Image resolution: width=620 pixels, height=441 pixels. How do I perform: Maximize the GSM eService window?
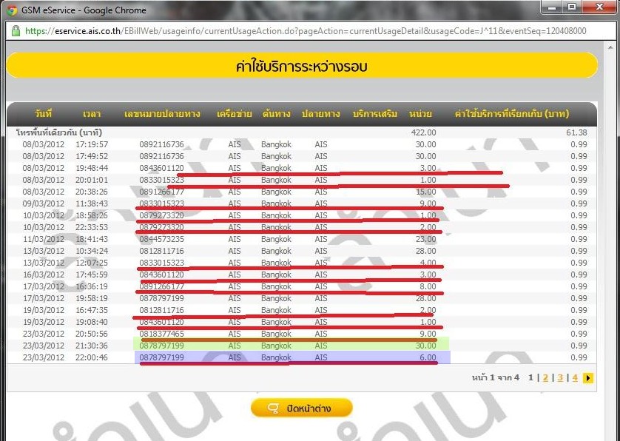572,7
